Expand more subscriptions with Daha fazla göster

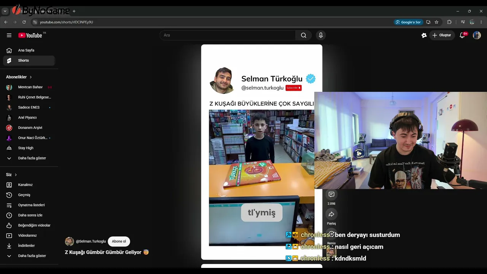click(29, 158)
